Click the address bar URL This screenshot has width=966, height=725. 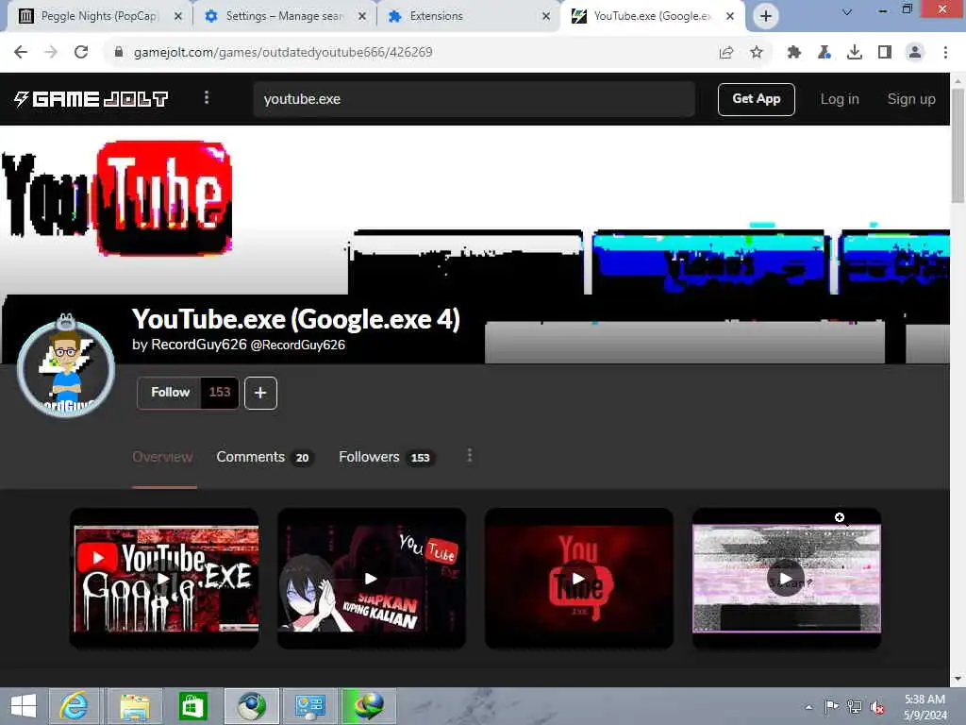283,53
